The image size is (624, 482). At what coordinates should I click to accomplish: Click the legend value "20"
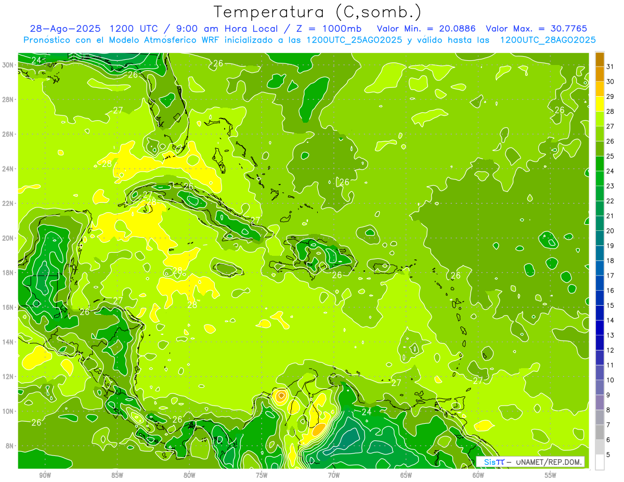610,231
